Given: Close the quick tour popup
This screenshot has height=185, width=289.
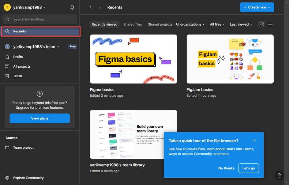Looking at the screenshot, I should (x=254, y=141).
